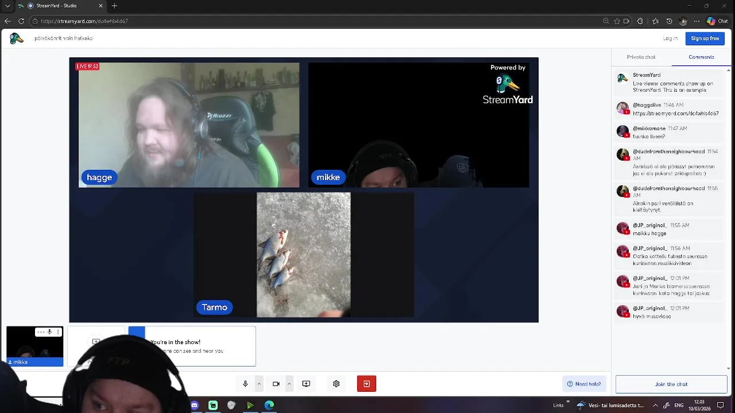735x413 pixels.
Task: Click the red leave studio button
Action: click(366, 384)
